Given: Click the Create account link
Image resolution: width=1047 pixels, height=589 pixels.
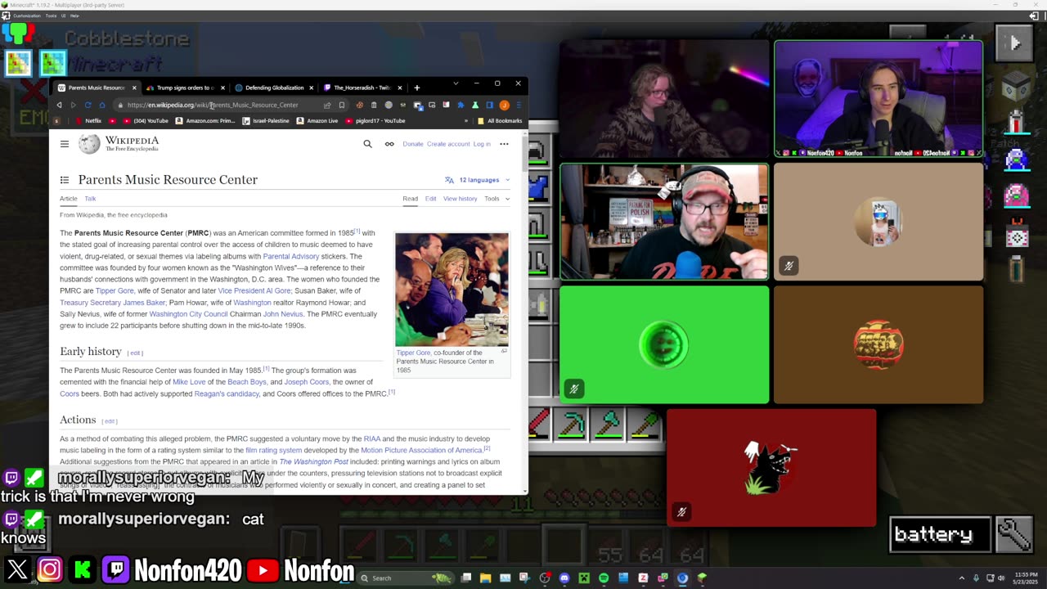Looking at the screenshot, I should pos(448,144).
